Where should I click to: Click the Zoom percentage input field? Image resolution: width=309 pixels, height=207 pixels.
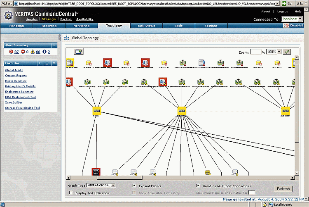coord(255,52)
